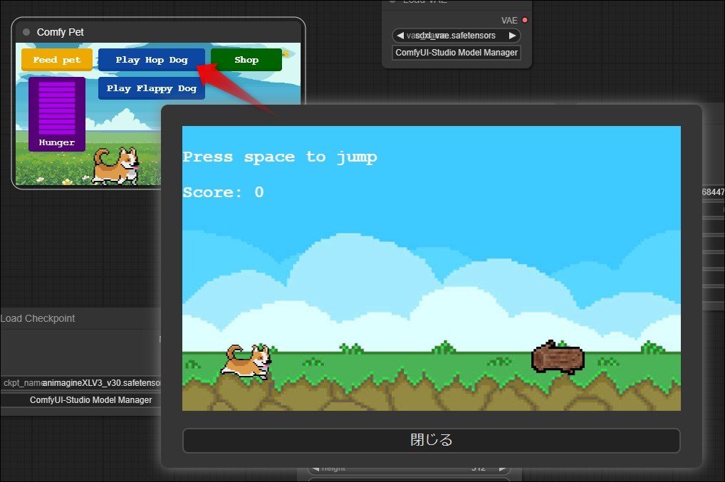Launch Play Flappy Dog game
Screen dimensions: 725x482
(151, 88)
